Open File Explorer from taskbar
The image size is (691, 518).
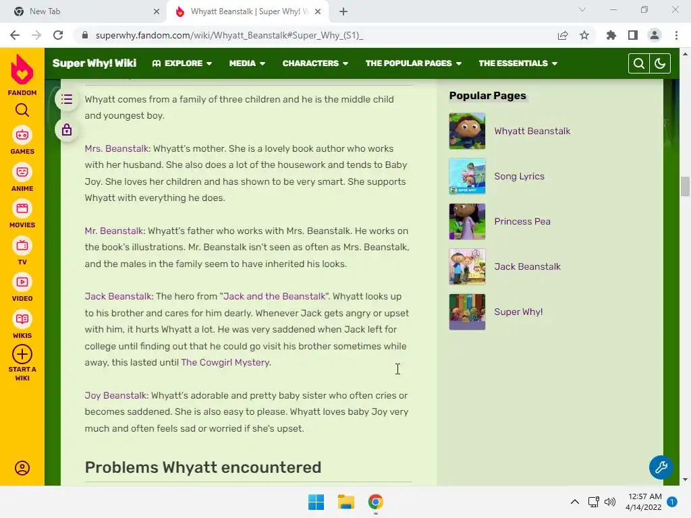click(346, 502)
